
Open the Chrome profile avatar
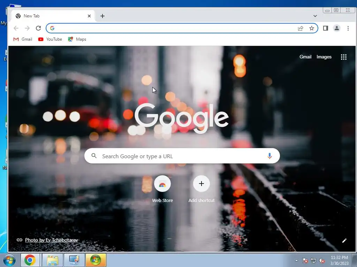pyautogui.click(x=337, y=28)
